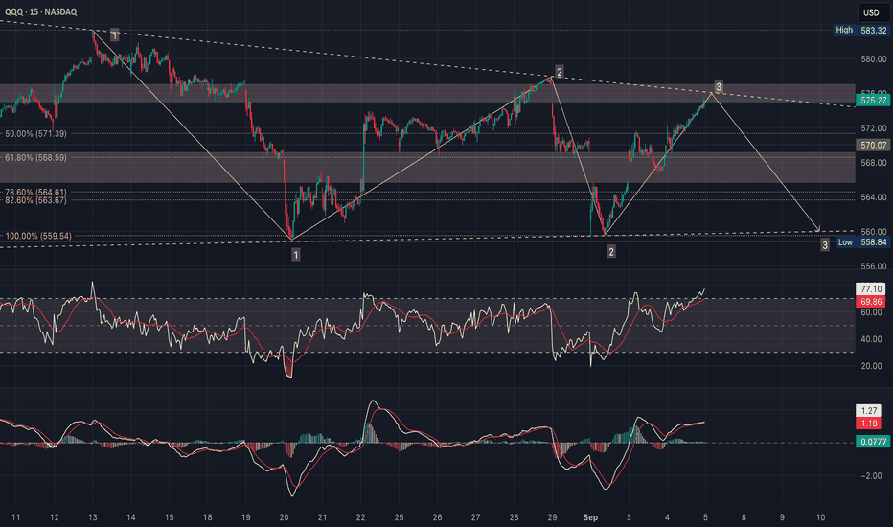Select the 100.00% (559.54) Fibonacci level label
Viewport: 893px width, 527px height.
tap(37, 236)
